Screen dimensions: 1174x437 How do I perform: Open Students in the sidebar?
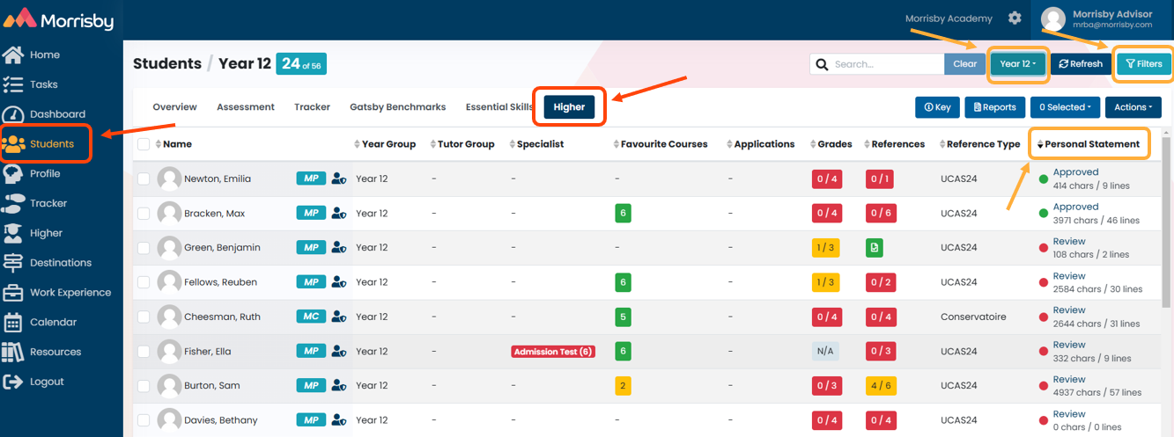tap(51, 144)
